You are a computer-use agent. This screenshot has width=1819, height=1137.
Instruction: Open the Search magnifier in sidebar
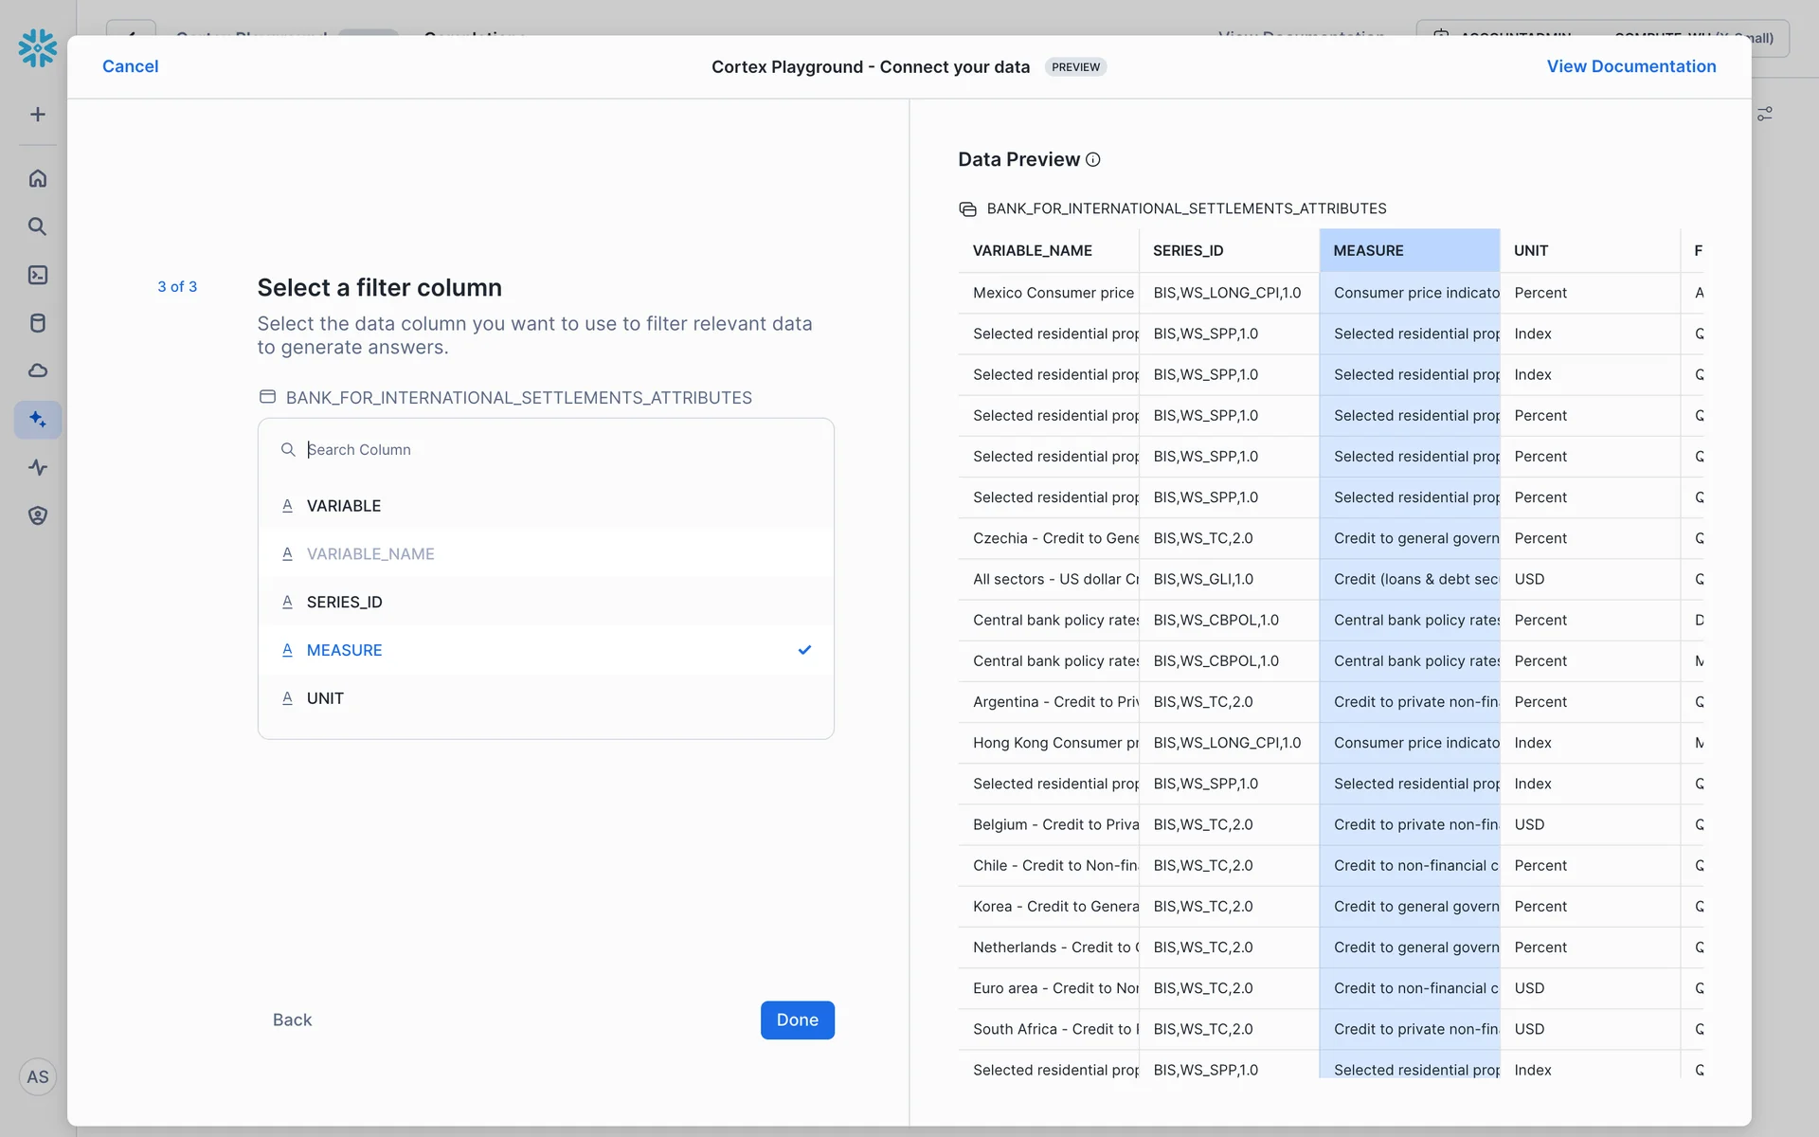point(38,226)
